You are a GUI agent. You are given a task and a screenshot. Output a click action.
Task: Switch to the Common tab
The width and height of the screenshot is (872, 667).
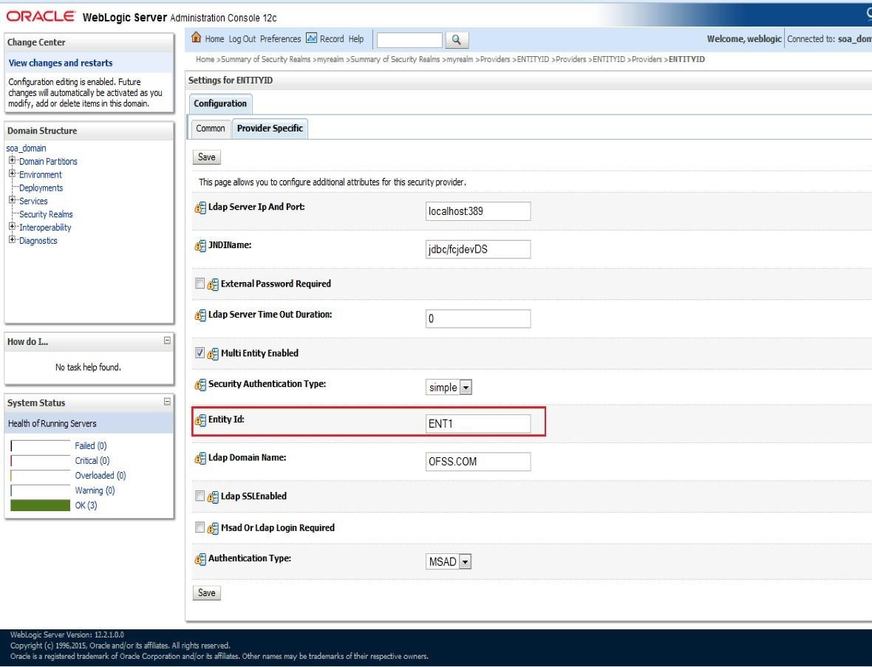(x=210, y=129)
